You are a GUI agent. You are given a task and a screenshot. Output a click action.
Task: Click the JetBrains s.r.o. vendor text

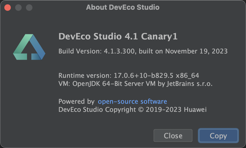point(189,83)
